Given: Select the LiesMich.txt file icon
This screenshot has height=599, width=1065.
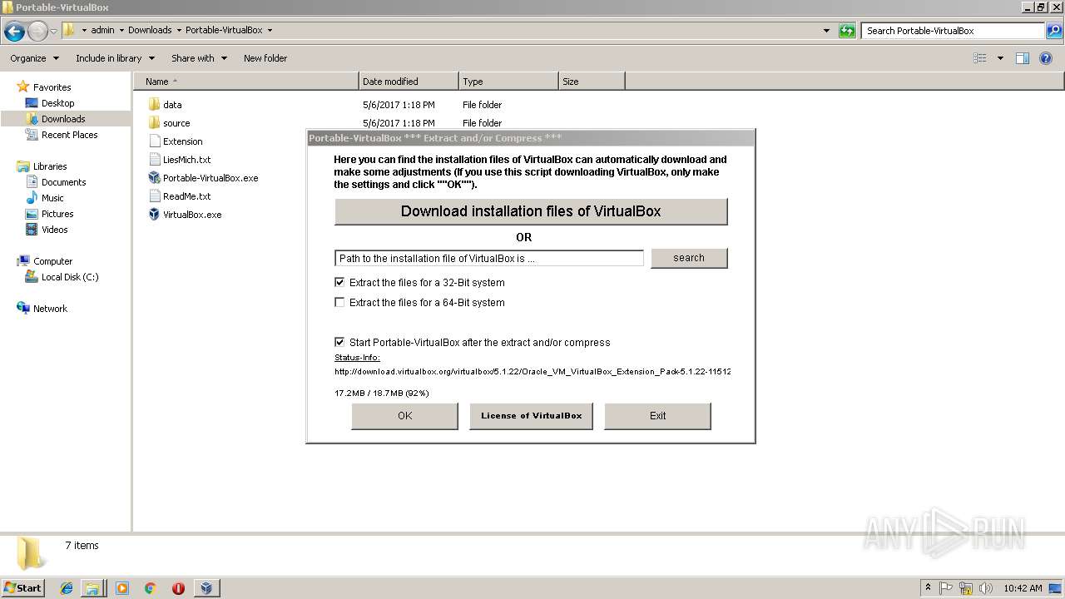Looking at the screenshot, I should [x=154, y=160].
